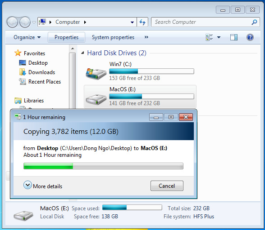Collapse the Hard Disk Drives group
This screenshot has width=265, height=230.
click(82, 53)
